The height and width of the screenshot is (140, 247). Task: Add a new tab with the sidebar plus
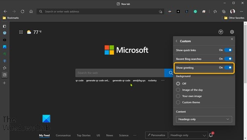point(4,83)
